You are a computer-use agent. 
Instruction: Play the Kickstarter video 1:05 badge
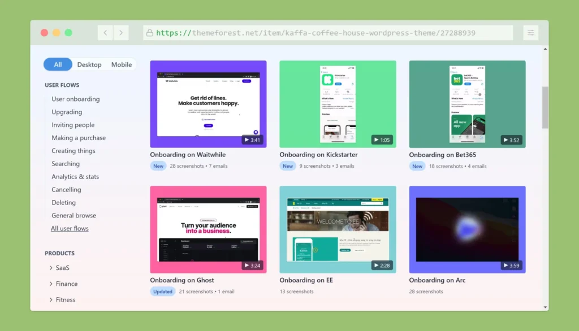coord(382,140)
